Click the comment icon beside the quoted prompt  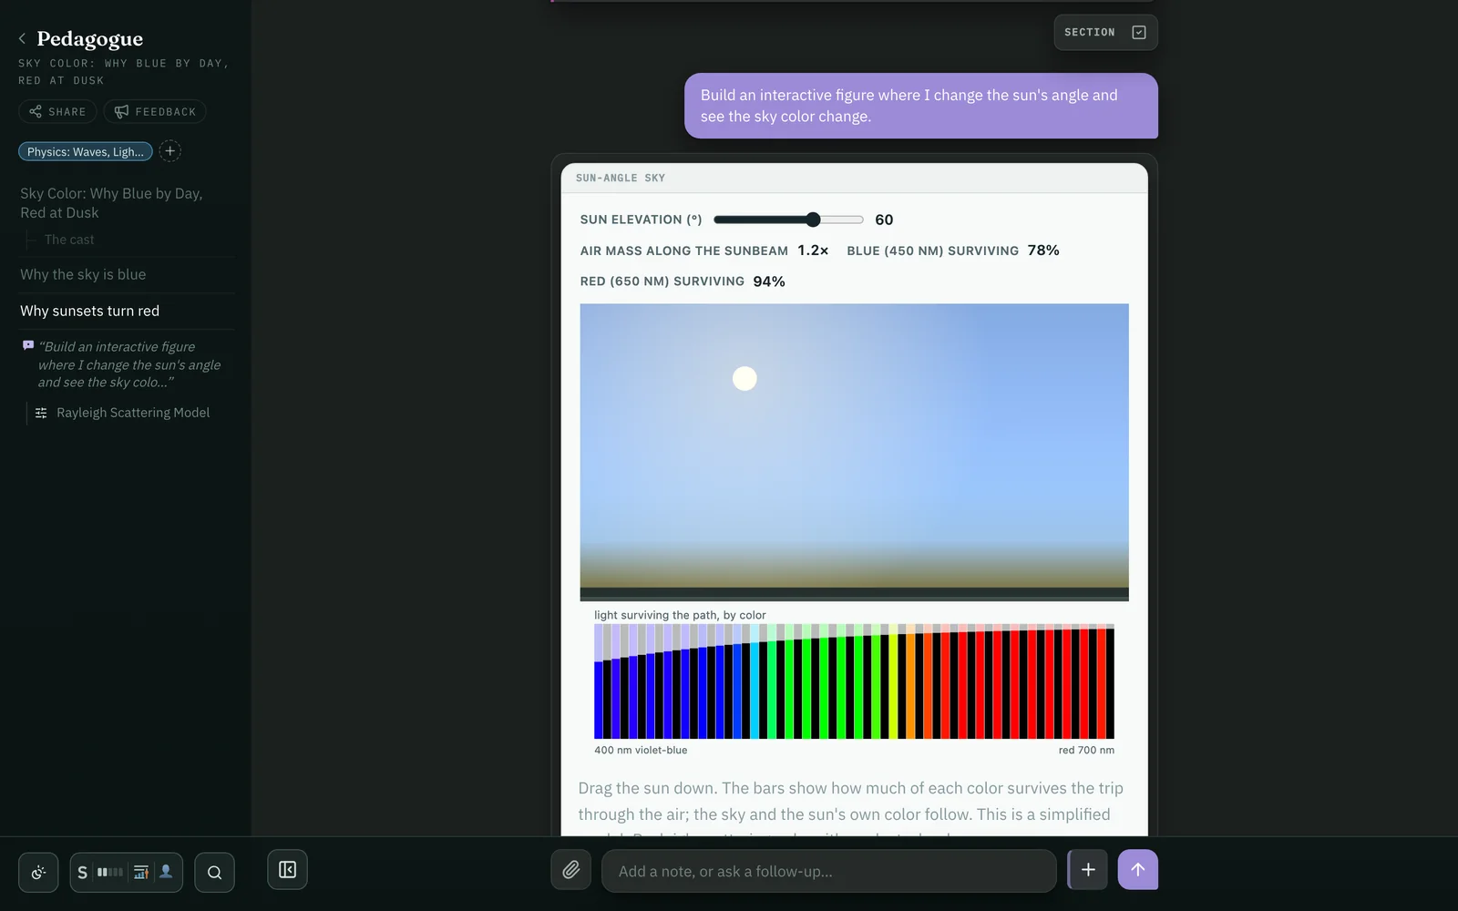28,346
